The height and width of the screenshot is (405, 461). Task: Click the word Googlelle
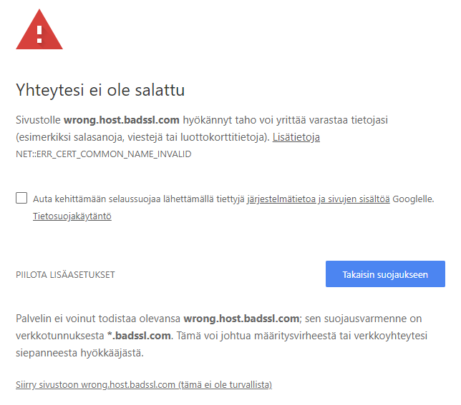[413, 199]
